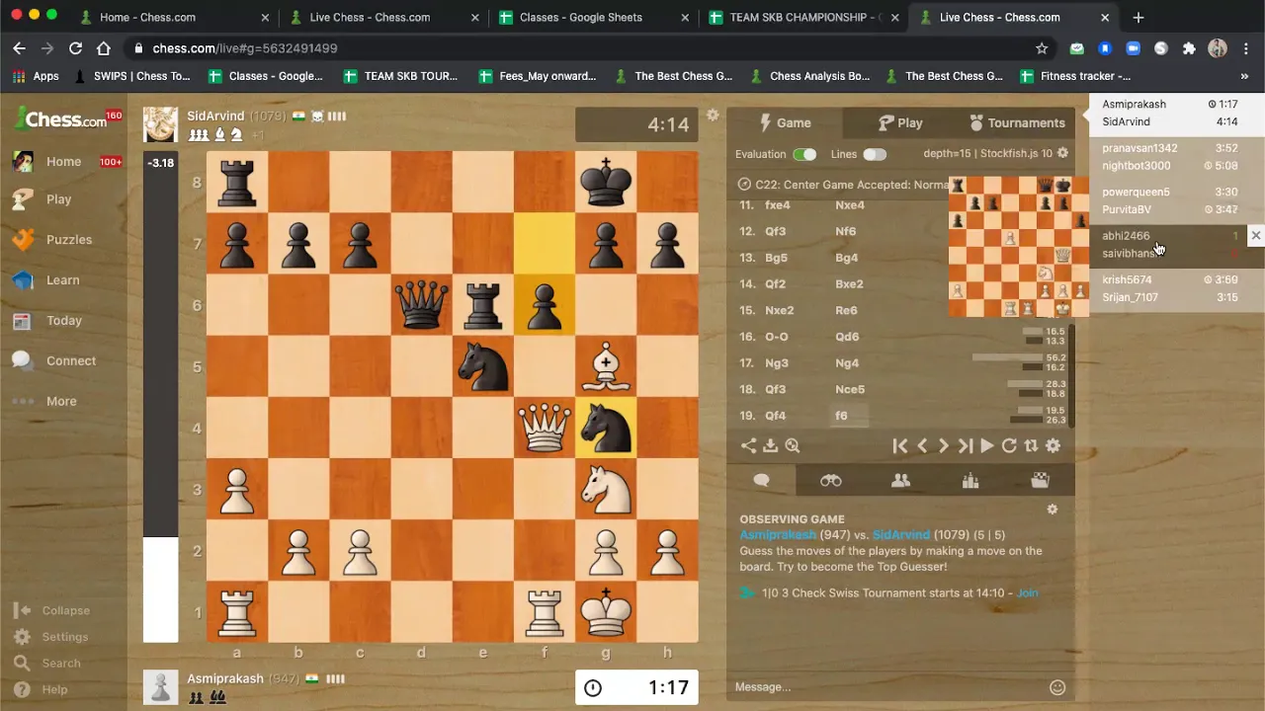The width and height of the screenshot is (1265, 711).
Task: Open SidArvind profile link in chat
Action: pos(900,534)
